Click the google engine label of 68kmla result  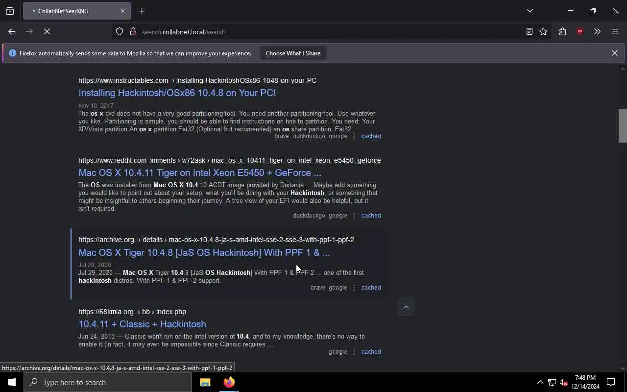click(338, 352)
